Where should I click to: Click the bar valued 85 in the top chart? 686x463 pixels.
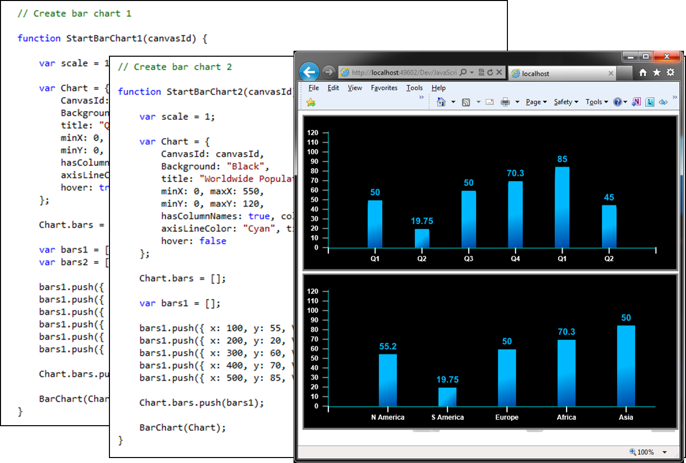tap(562, 207)
